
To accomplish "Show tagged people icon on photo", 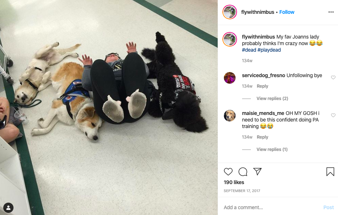I will click(x=8, y=208).
